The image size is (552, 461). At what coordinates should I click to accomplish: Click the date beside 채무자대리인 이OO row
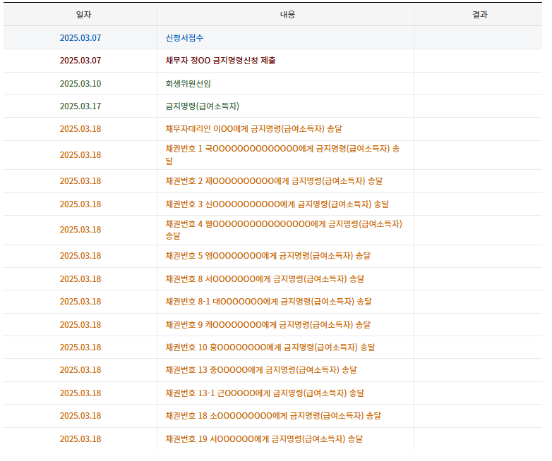pyautogui.click(x=80, y=129)
